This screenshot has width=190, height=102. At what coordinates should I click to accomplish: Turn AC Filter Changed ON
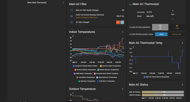122,22
